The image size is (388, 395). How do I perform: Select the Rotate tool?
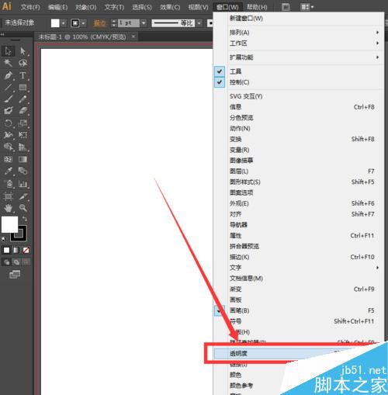click(8, 123)
